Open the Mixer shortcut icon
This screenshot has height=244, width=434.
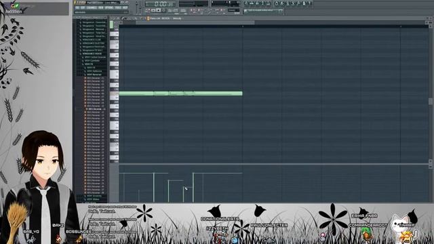pyautogui.click(x=268, y=3)
